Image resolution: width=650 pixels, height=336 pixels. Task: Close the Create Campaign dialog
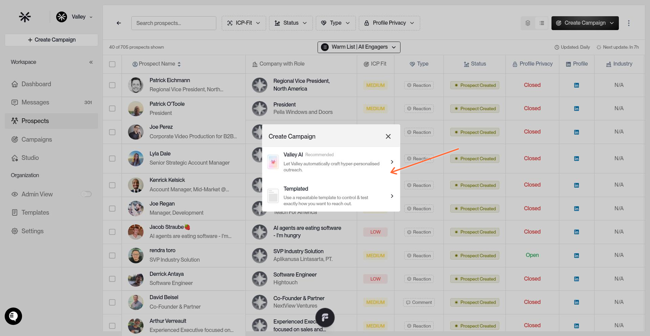388,136
